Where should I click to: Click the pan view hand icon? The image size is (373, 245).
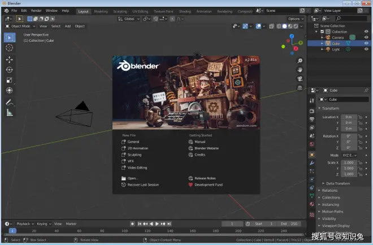pos(300,70)
